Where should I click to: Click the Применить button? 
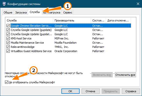coord(111,91)
